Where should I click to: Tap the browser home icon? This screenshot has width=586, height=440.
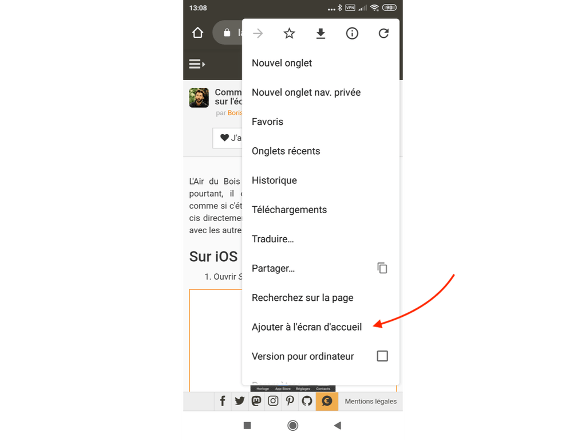pyautogui.click(x=197, y=33)
